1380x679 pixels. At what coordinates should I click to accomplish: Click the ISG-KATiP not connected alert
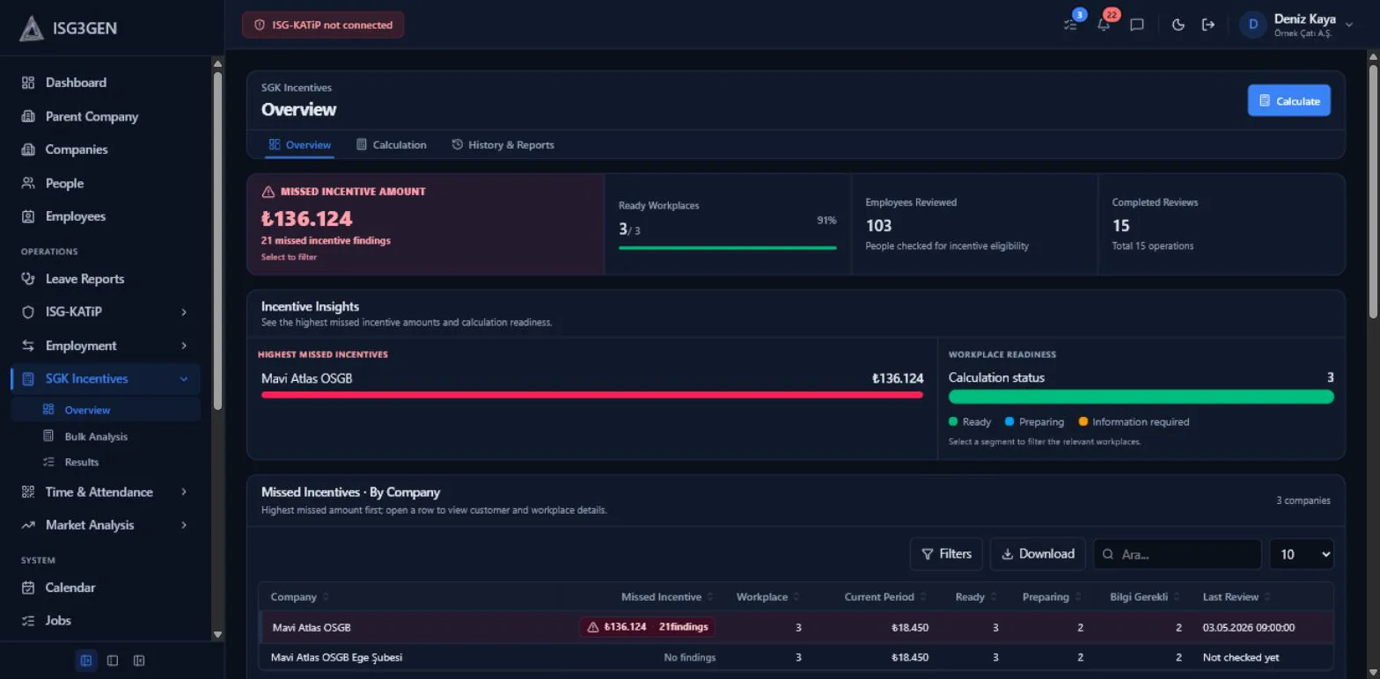[323, 25]
